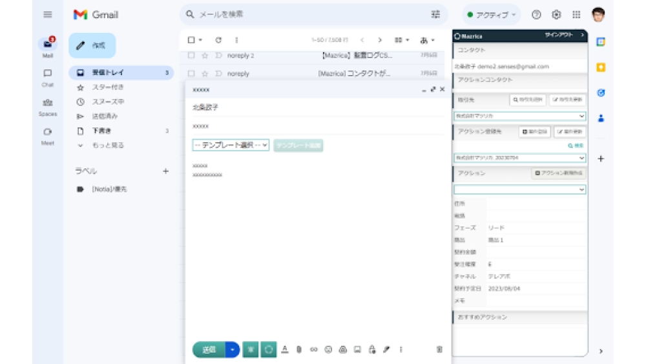
Task: Open the Gmail settings gear
Action: pyautogui.click(x=556, y=15)
